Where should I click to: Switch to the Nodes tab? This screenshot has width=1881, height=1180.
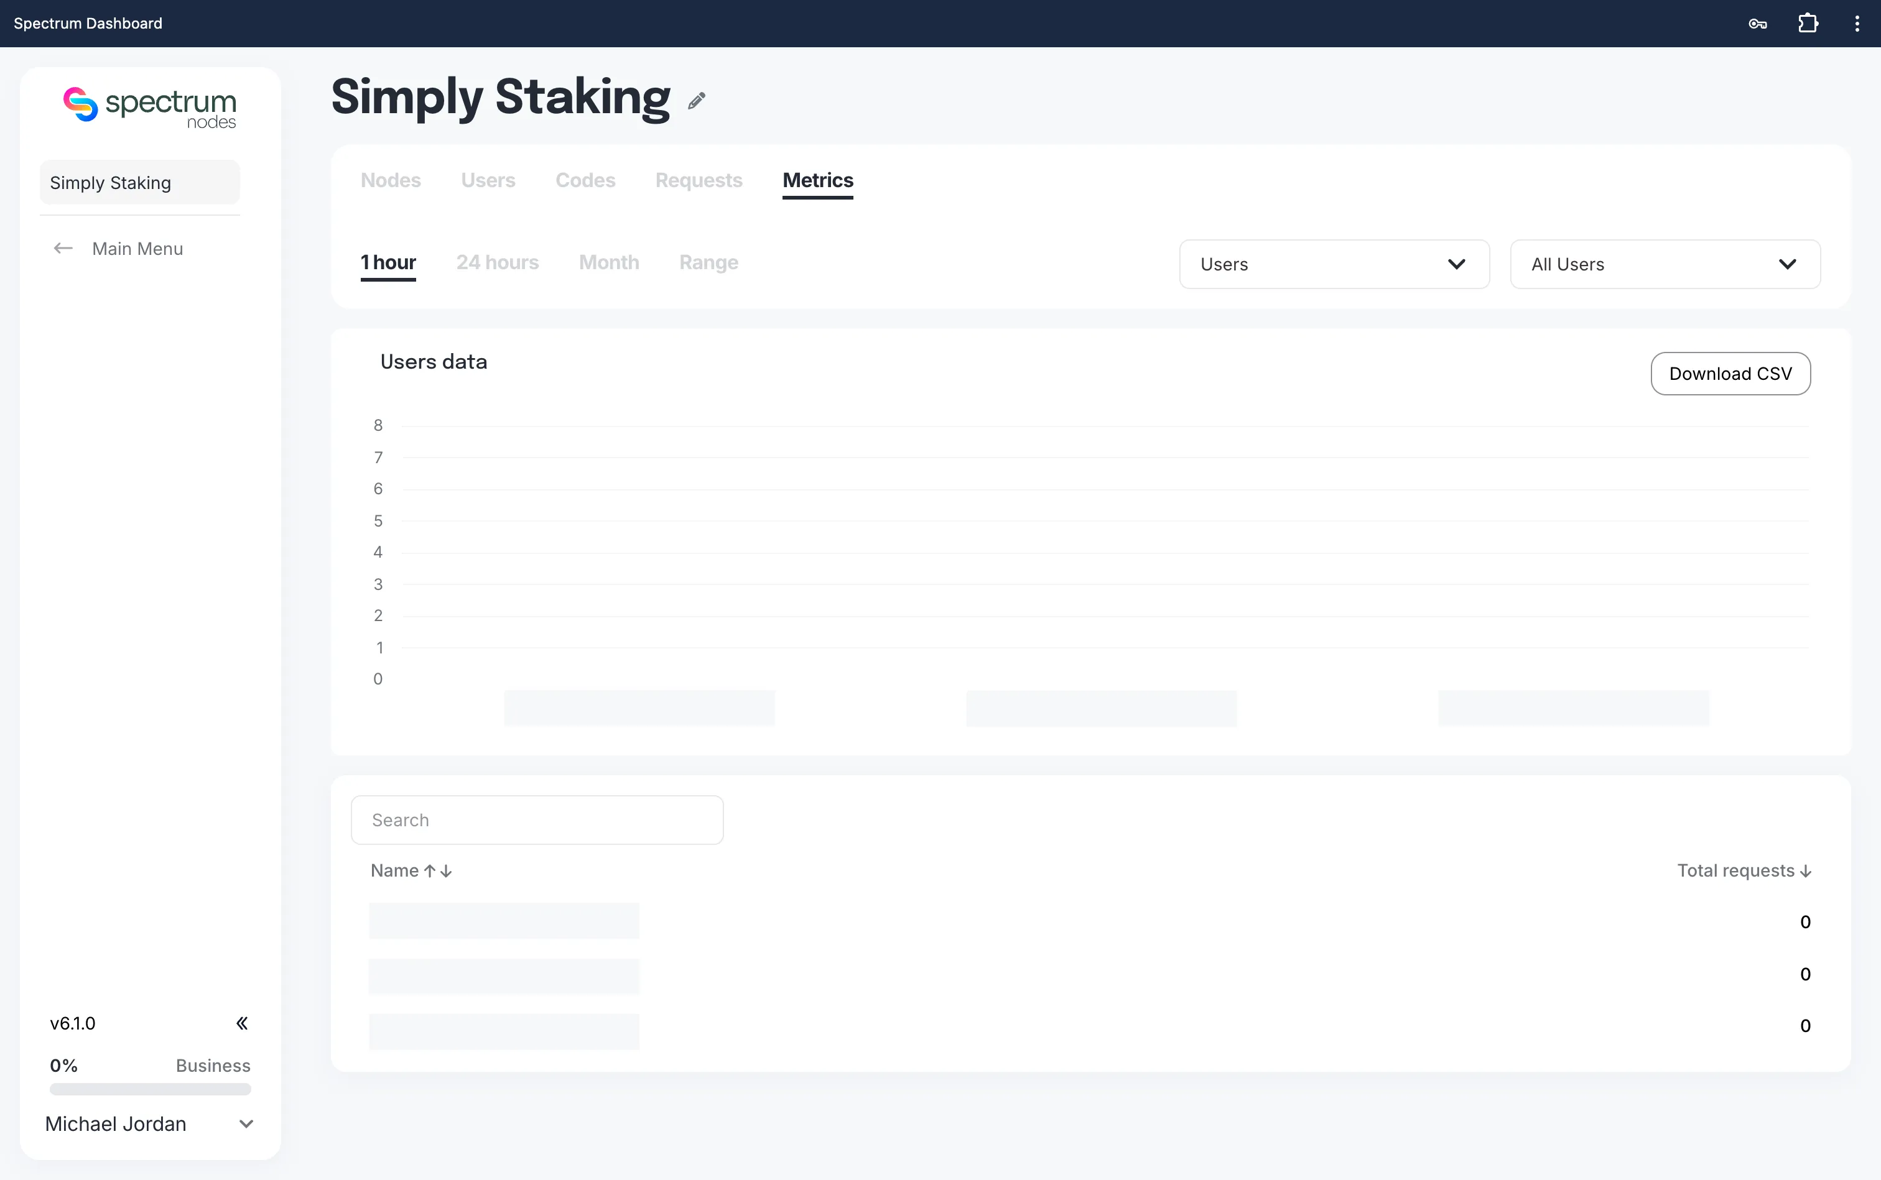pos(391,180)
